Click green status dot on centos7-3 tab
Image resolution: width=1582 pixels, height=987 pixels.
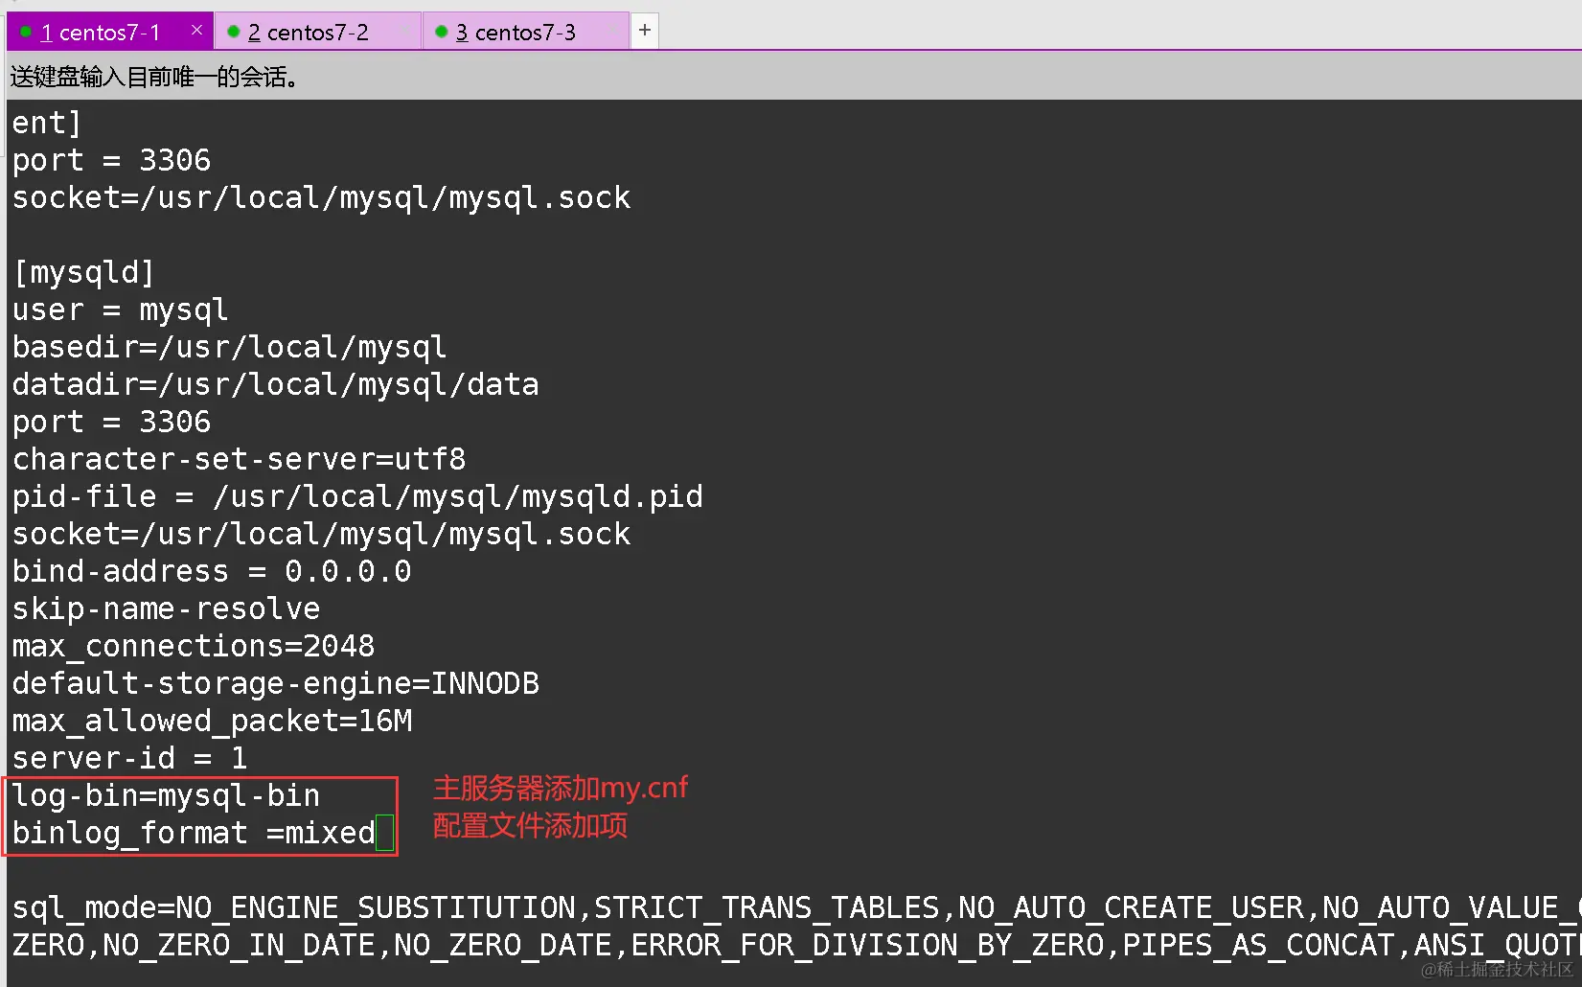pos(441,32)
